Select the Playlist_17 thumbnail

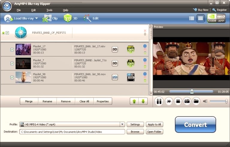[23, 49]
